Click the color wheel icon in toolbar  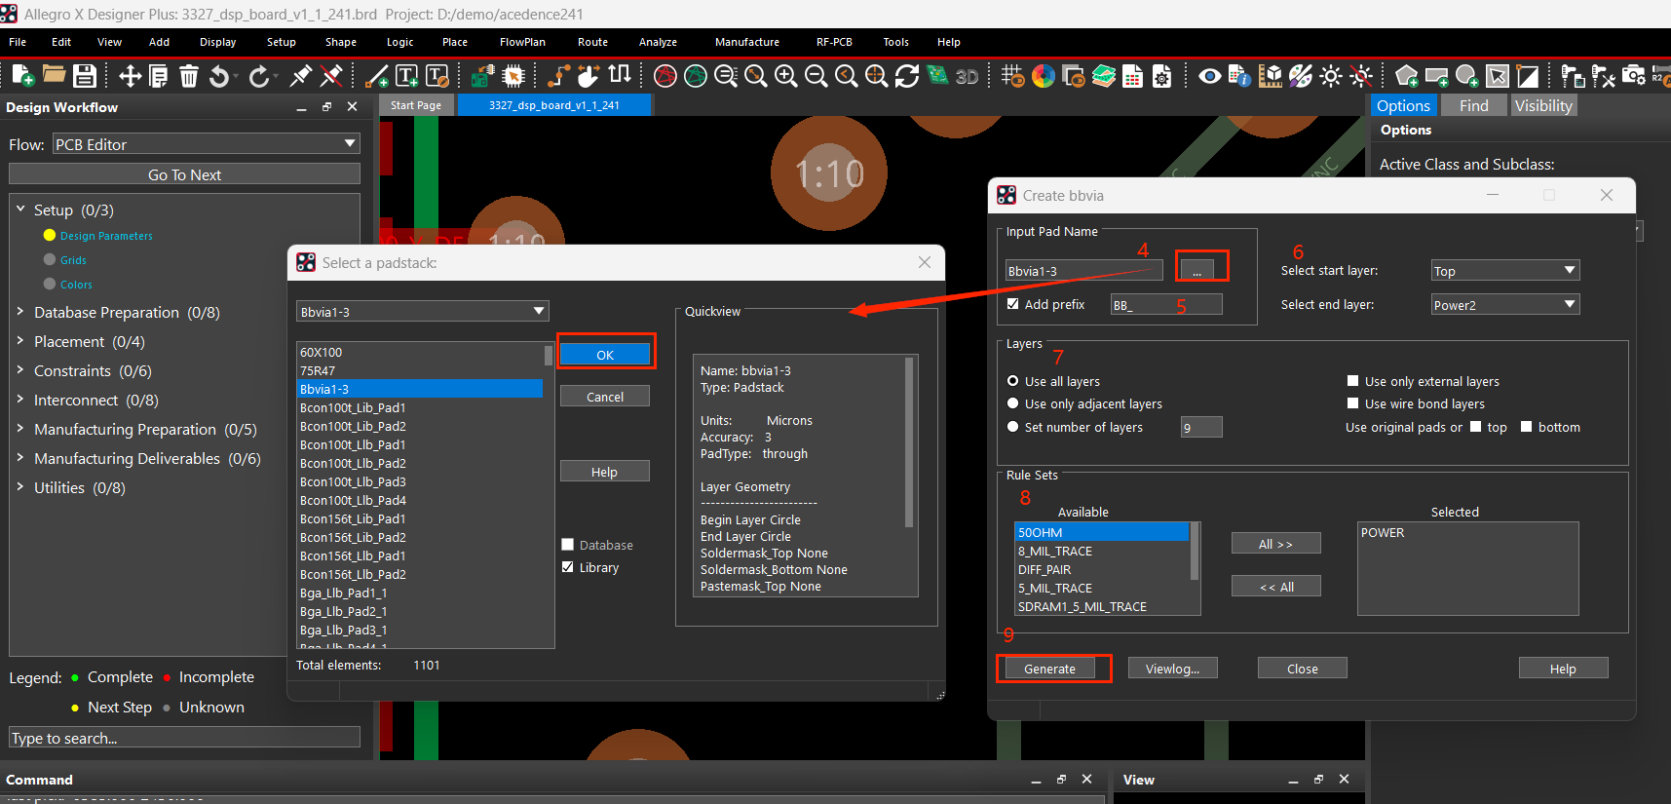pos(1044,76)
